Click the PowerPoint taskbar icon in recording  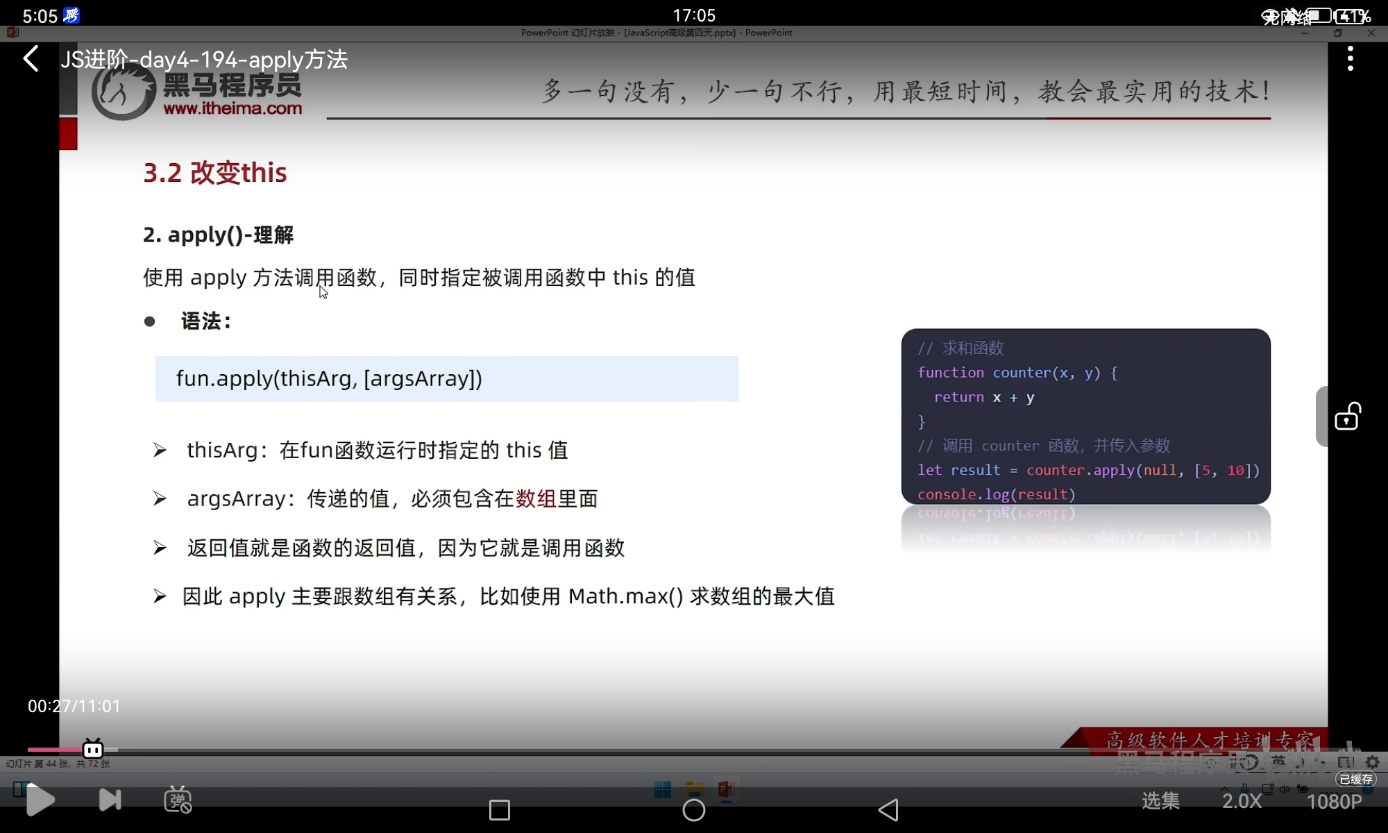tap(726, 789)
